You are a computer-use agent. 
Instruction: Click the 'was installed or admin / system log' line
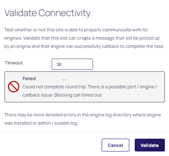pyautogui.click(x=41, y=123)
